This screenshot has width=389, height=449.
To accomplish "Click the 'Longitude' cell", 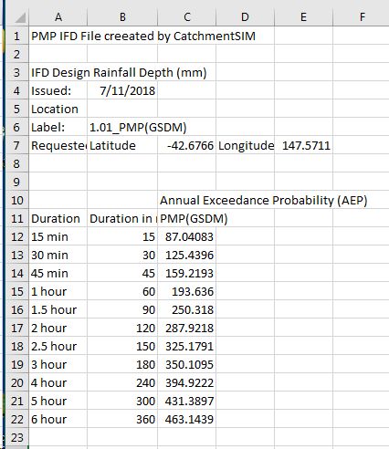I will coord(245,145).
